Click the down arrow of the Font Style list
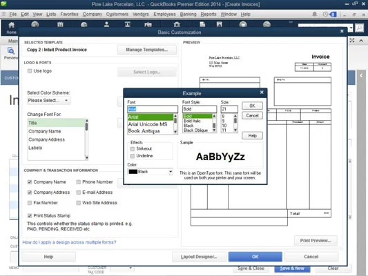368x276 pixels. (214, 130)
